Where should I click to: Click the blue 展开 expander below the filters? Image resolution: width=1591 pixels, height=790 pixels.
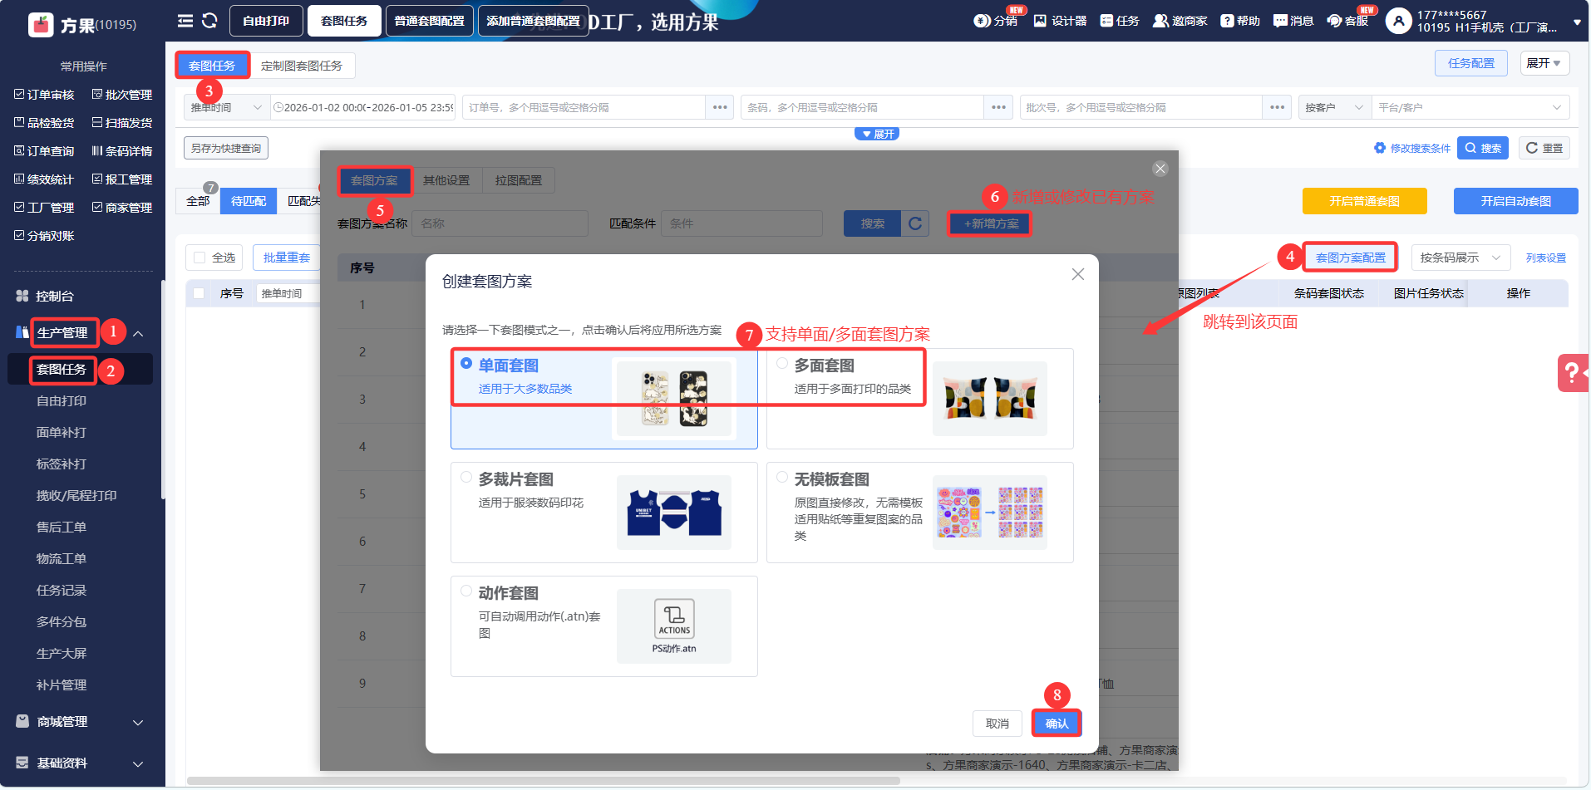[x=877, y=134]
